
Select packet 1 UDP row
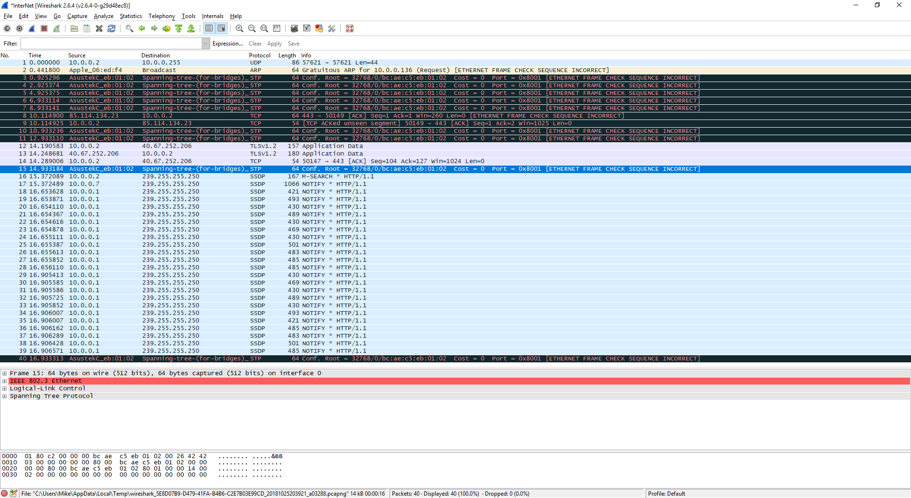(455, 63)
